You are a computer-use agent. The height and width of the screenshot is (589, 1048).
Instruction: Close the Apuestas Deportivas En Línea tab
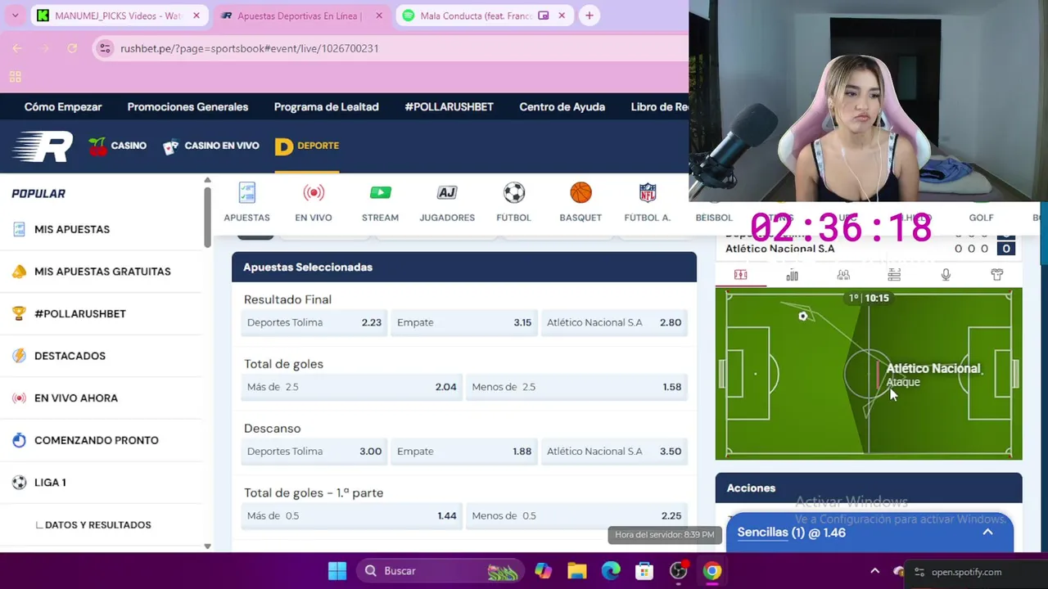pos(379,16)
